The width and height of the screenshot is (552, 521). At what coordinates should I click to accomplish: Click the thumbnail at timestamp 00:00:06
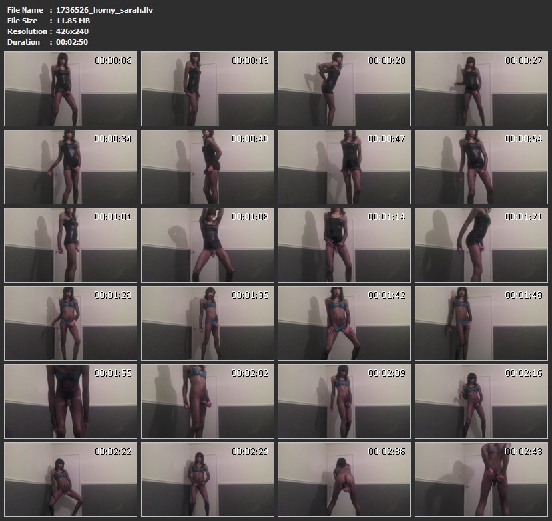[x=70, y=89]
